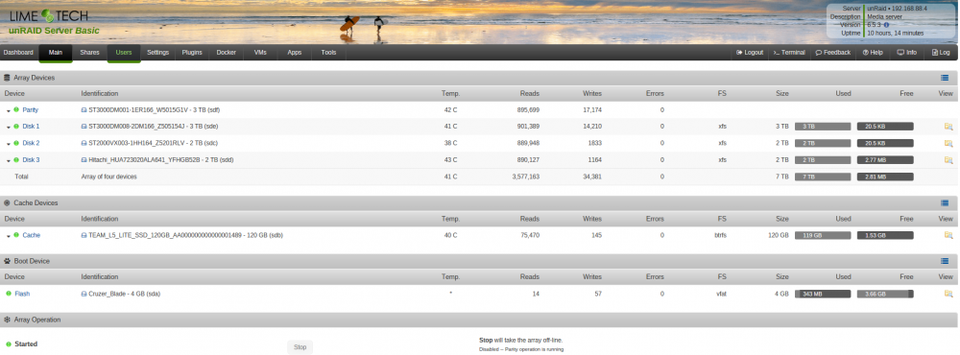Browse Cache with its folder icon
Screen dimensions: 960x355
click(948, 235)
